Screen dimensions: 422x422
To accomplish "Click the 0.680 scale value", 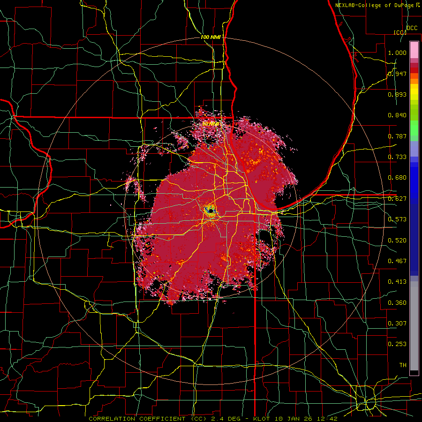I will click(397, 178).
